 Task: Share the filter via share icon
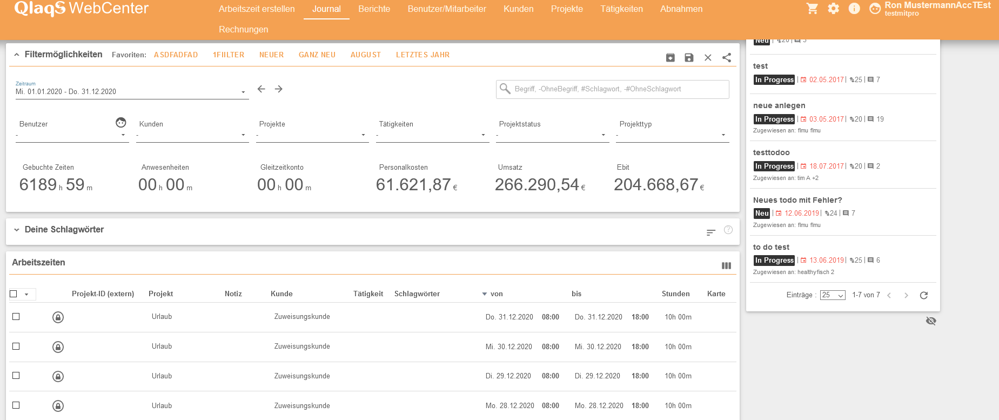click(x=727, y=58)
